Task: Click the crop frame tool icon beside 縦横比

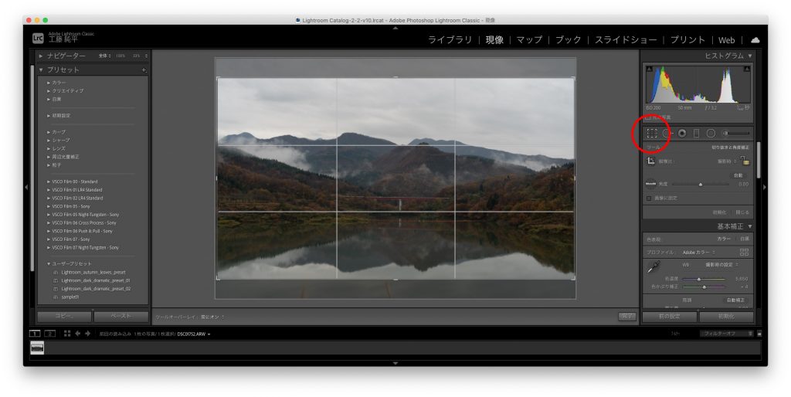Action: [x=650, y=161]
